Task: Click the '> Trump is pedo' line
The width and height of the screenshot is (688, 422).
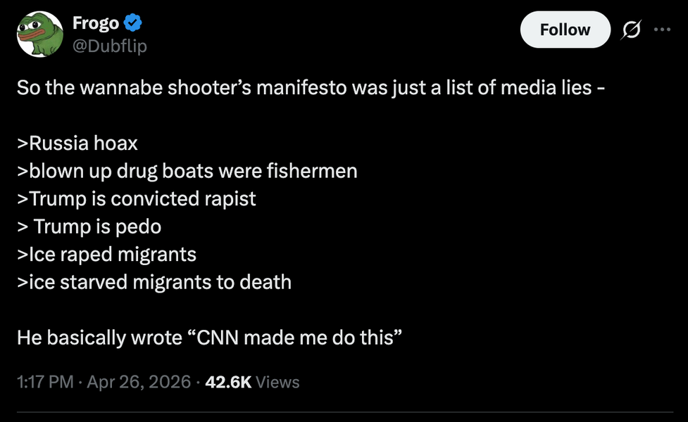Action: coord(89,226)
